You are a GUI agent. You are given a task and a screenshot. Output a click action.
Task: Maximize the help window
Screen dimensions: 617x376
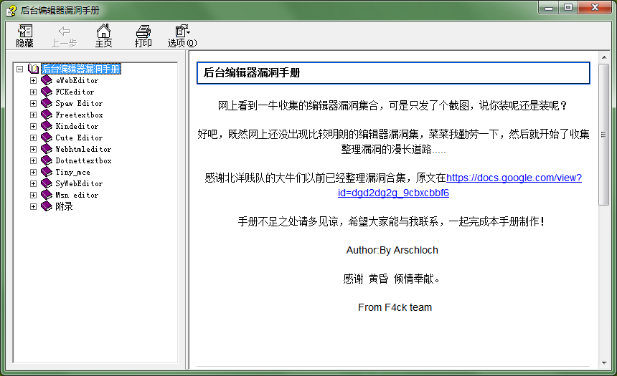pos(567,7)
